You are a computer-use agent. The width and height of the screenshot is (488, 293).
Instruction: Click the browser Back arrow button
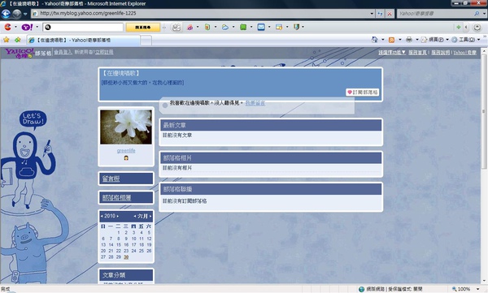[6, 14]
